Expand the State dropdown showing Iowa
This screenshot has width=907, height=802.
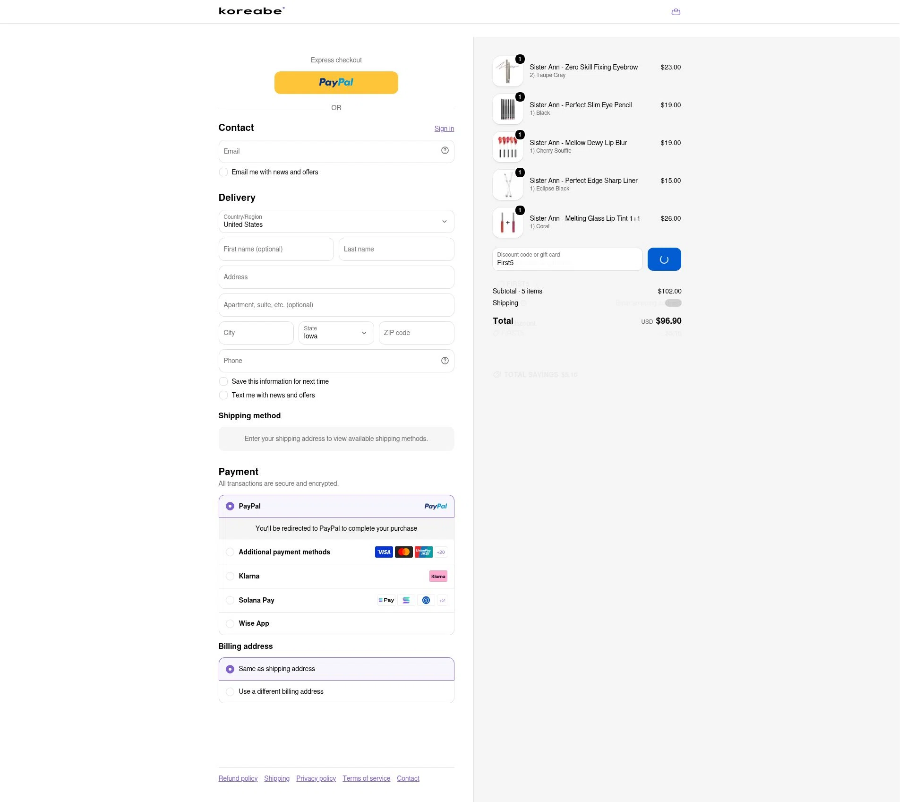click(x=336, y=333)
